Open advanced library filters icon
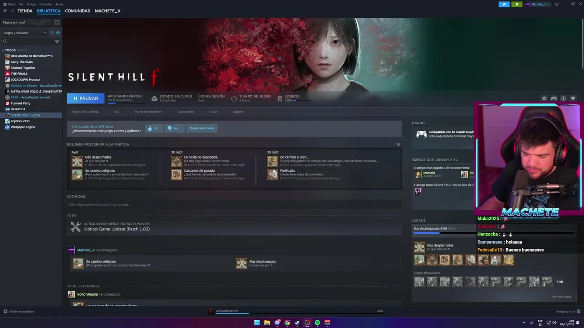The width and height of the screenshot is (584, 328). (x=57, y=41)
